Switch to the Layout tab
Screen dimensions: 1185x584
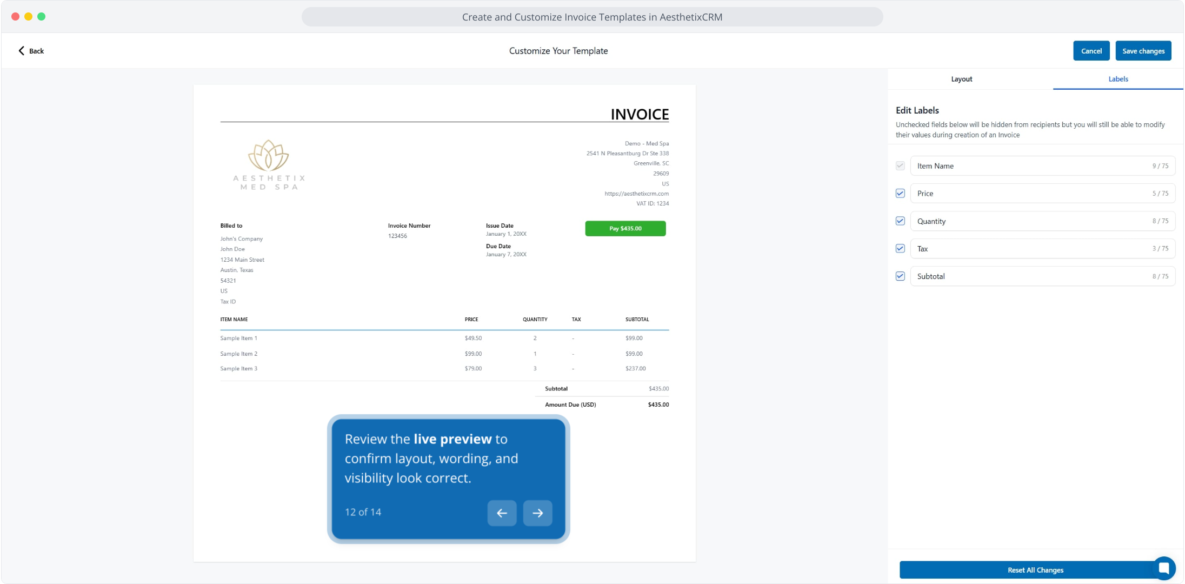[961, 79]
